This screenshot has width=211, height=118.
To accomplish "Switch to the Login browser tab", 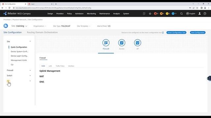I will (40, 4).
